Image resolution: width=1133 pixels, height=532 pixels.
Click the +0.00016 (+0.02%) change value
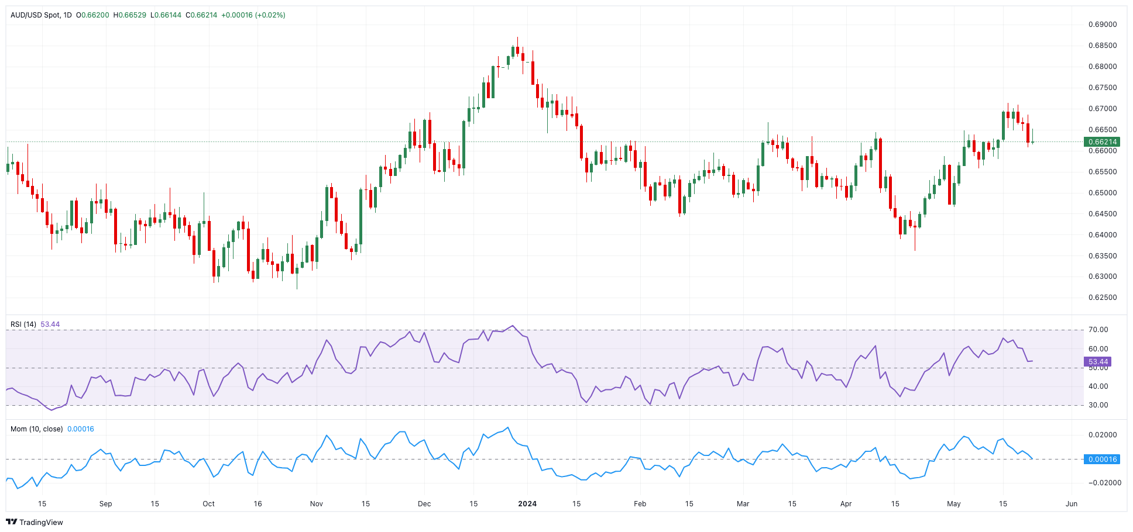pyautogui.click(x=253, y=15)
